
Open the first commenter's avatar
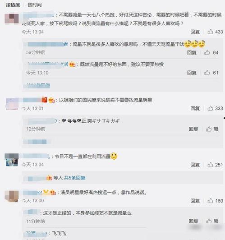[x=12, y=18]
